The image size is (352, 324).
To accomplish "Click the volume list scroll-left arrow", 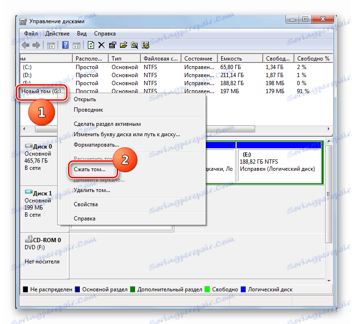I will point(24,129).
